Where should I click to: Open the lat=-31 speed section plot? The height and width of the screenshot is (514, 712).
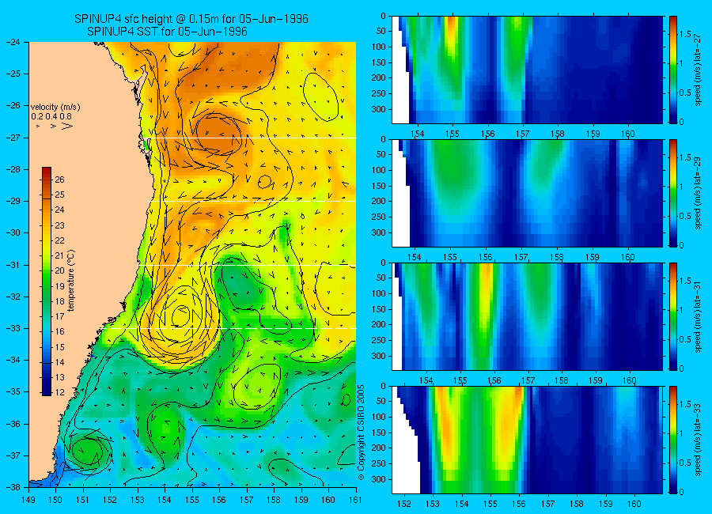tap(527, 316)
